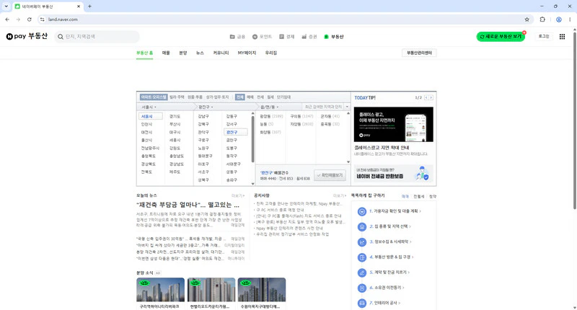Click the 로그인 login button
Image resolution: width=577 pixels, height=310 pixels.
(544, 36)
